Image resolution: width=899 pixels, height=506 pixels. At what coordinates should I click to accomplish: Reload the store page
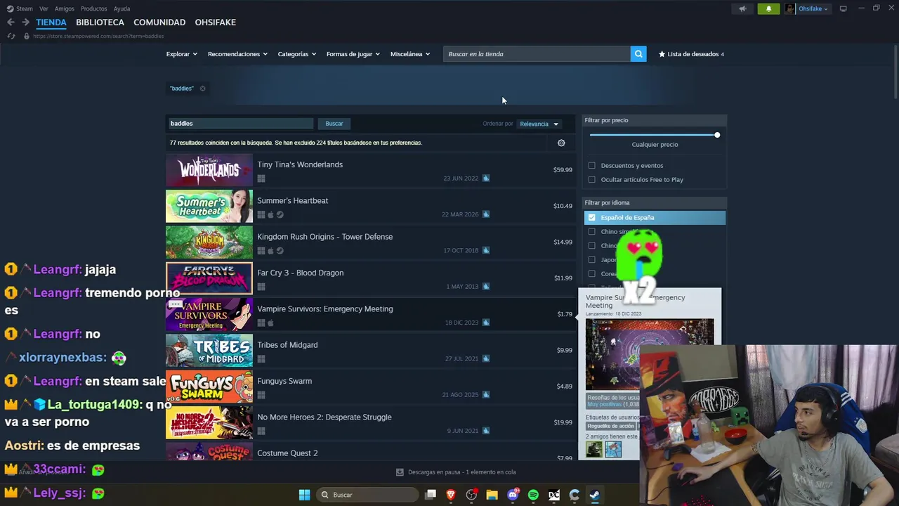click(11, 36)
